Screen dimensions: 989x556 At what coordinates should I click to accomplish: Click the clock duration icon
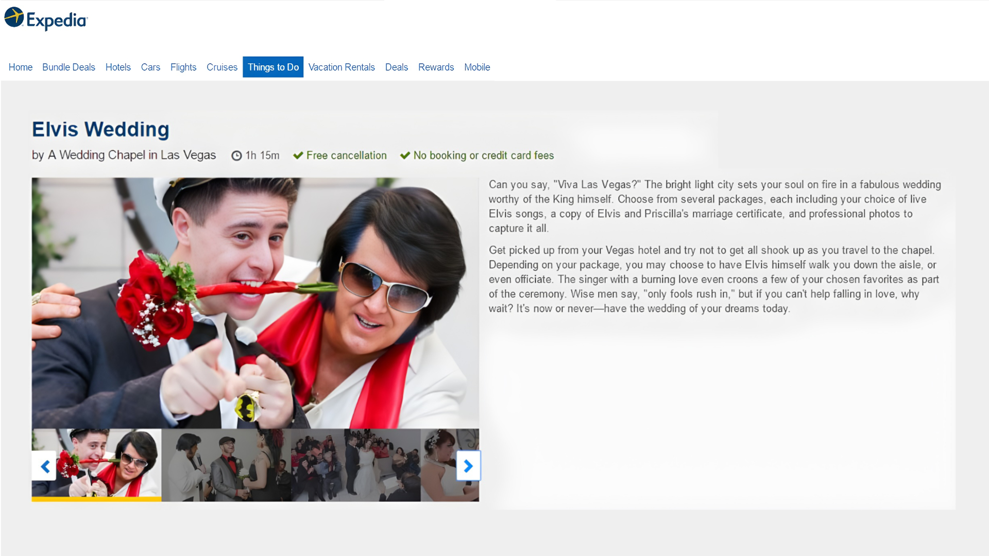(236, 155)
